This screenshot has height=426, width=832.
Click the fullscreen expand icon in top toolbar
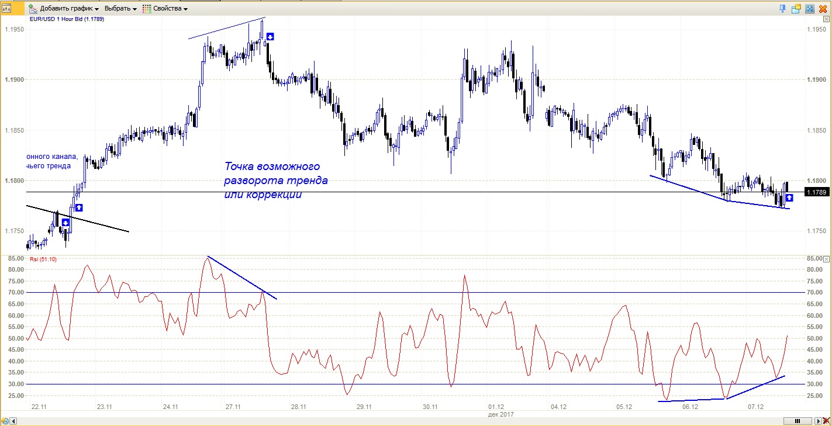point(810,9)
